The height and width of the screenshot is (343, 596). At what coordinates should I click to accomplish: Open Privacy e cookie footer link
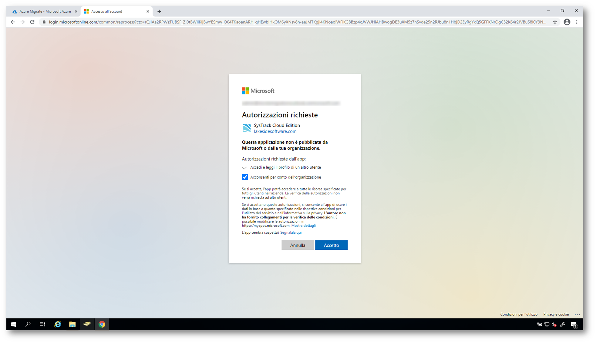point(556,314)
